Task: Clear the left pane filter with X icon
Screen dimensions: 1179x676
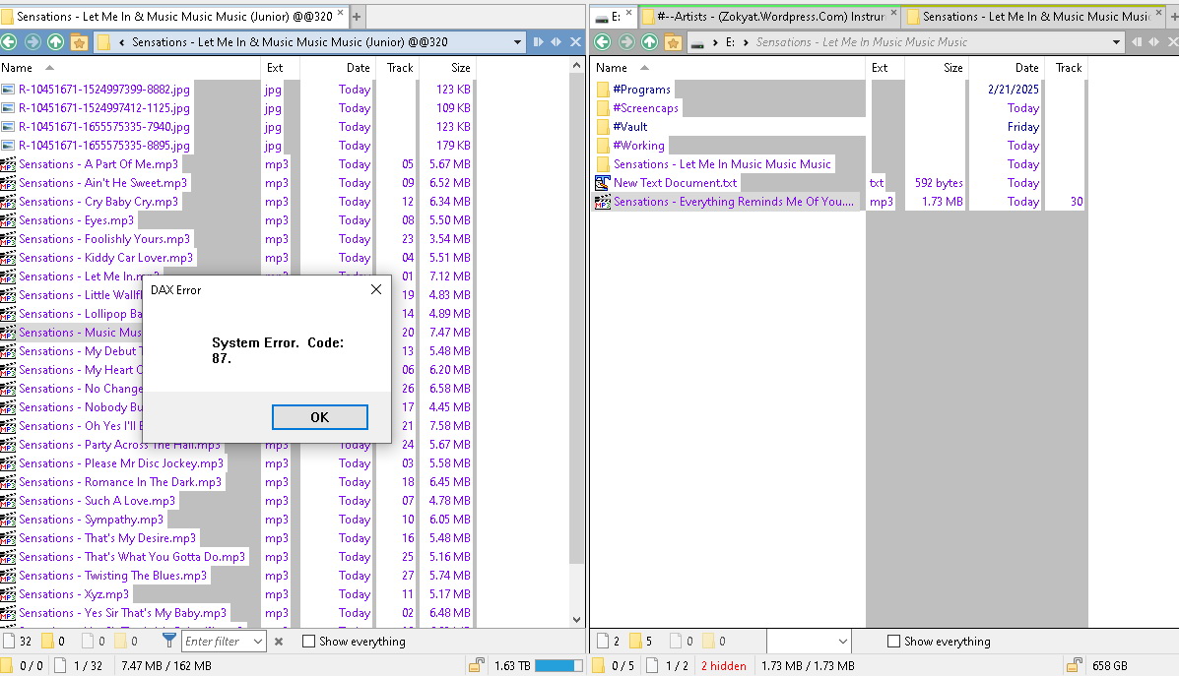Action: 279,642
